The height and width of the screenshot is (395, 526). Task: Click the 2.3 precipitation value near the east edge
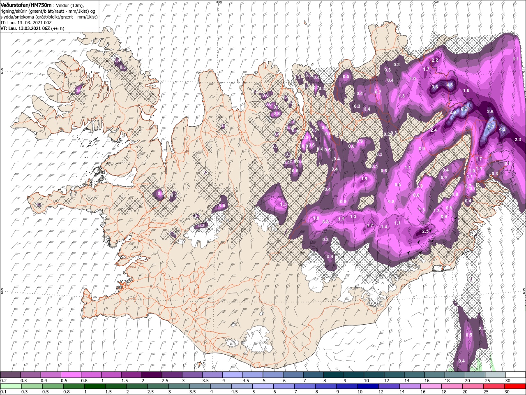click(x=518, y=139)
